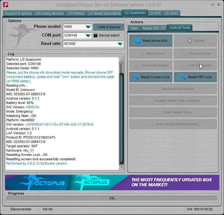This screenshot has height=215, width=224.
Task: Switch to LG SEMC tab
Action: (x=171, y=13)
